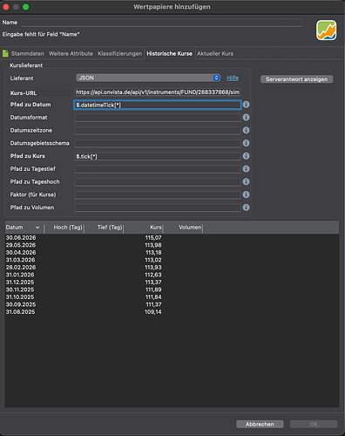
Task: Click the OK button
Action: click(314, 424)
